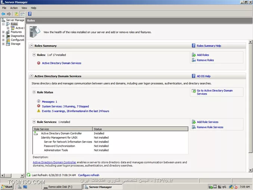Image resolution: width=253 pixels, height=190 pixels.
Task: Collapse the Role Status subsection
Action: pyautogui.click(x=34, y=92)
